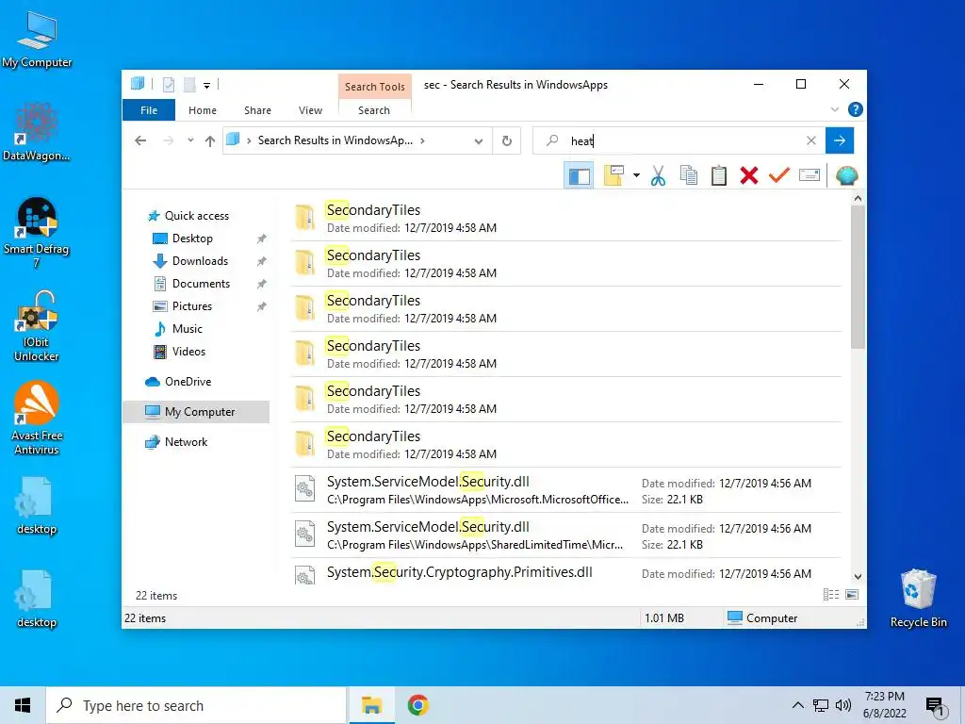
Task: Open the File ribbon tab
Action: point(149,110)
